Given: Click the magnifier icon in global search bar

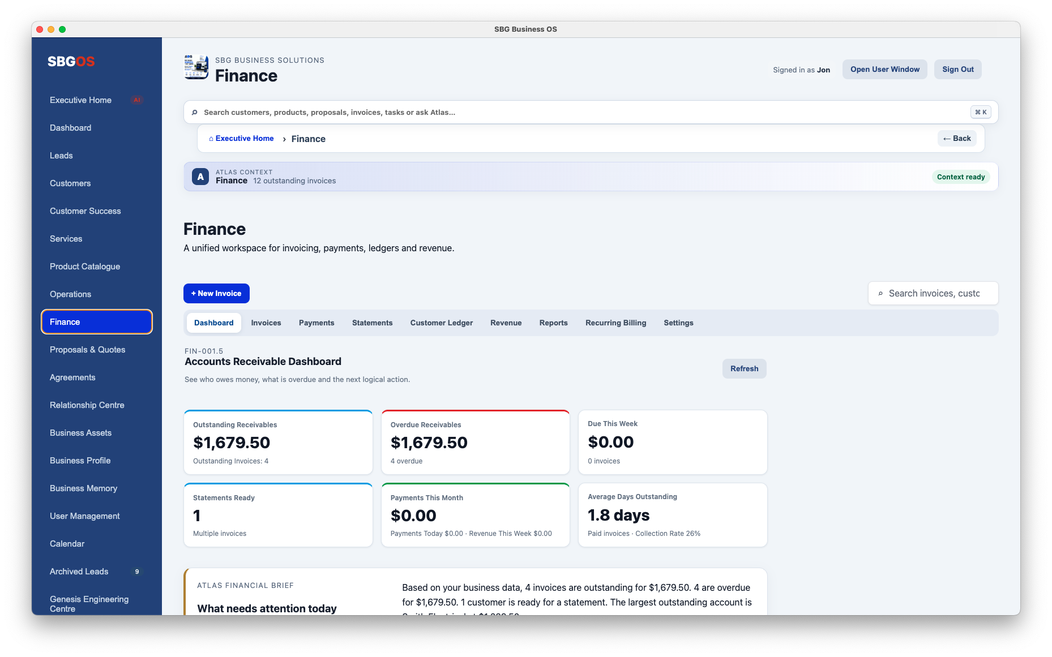Looking at the screenshot, I should (x=195, y=113).
